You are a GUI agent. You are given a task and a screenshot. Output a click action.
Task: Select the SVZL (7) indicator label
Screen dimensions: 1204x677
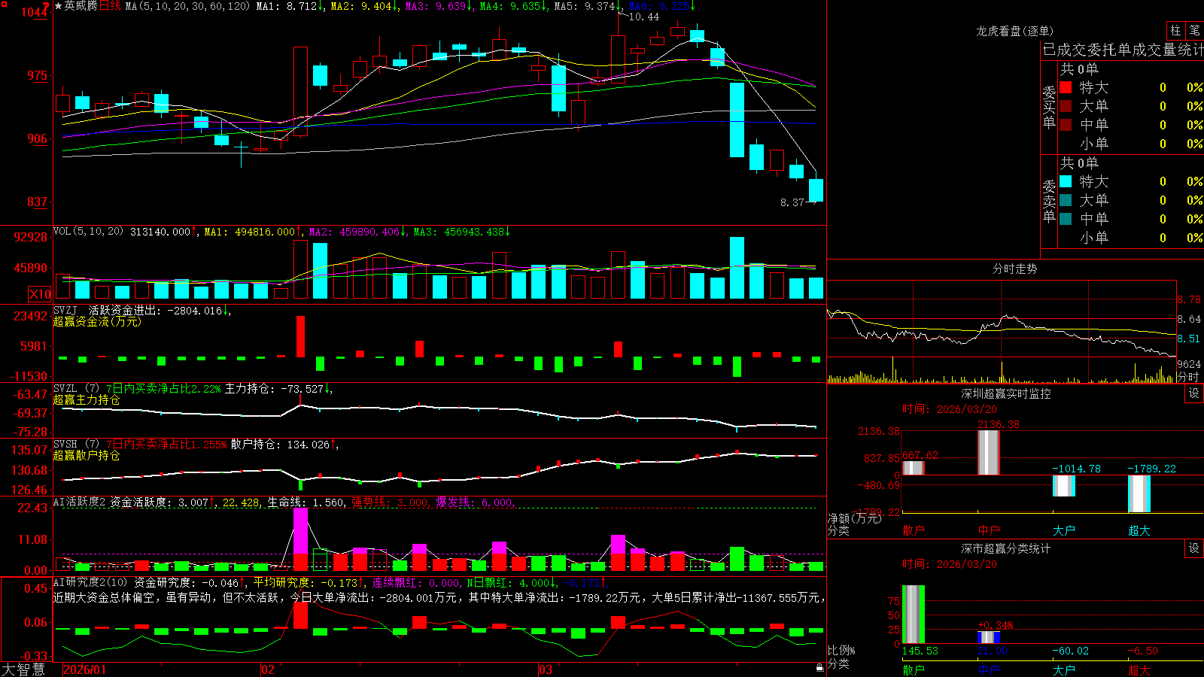[x=76, y=388]
